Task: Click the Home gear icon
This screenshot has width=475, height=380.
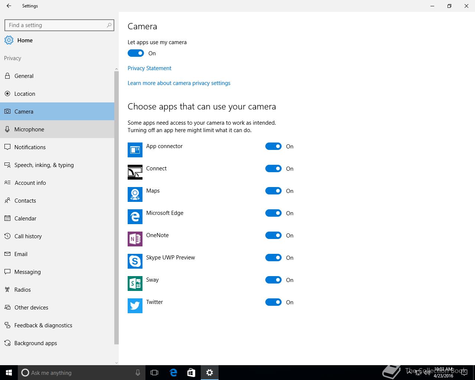Action: coord(9,40)
